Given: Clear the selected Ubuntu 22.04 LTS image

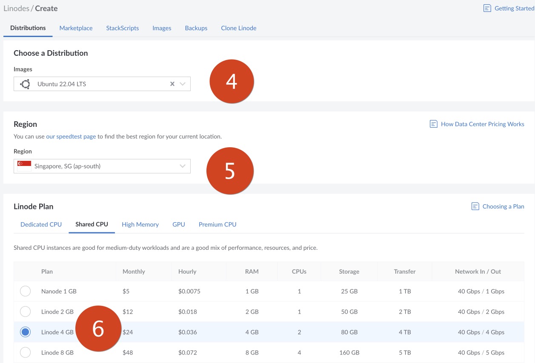Looking at the screenshot, I should (x=172, y=84).
